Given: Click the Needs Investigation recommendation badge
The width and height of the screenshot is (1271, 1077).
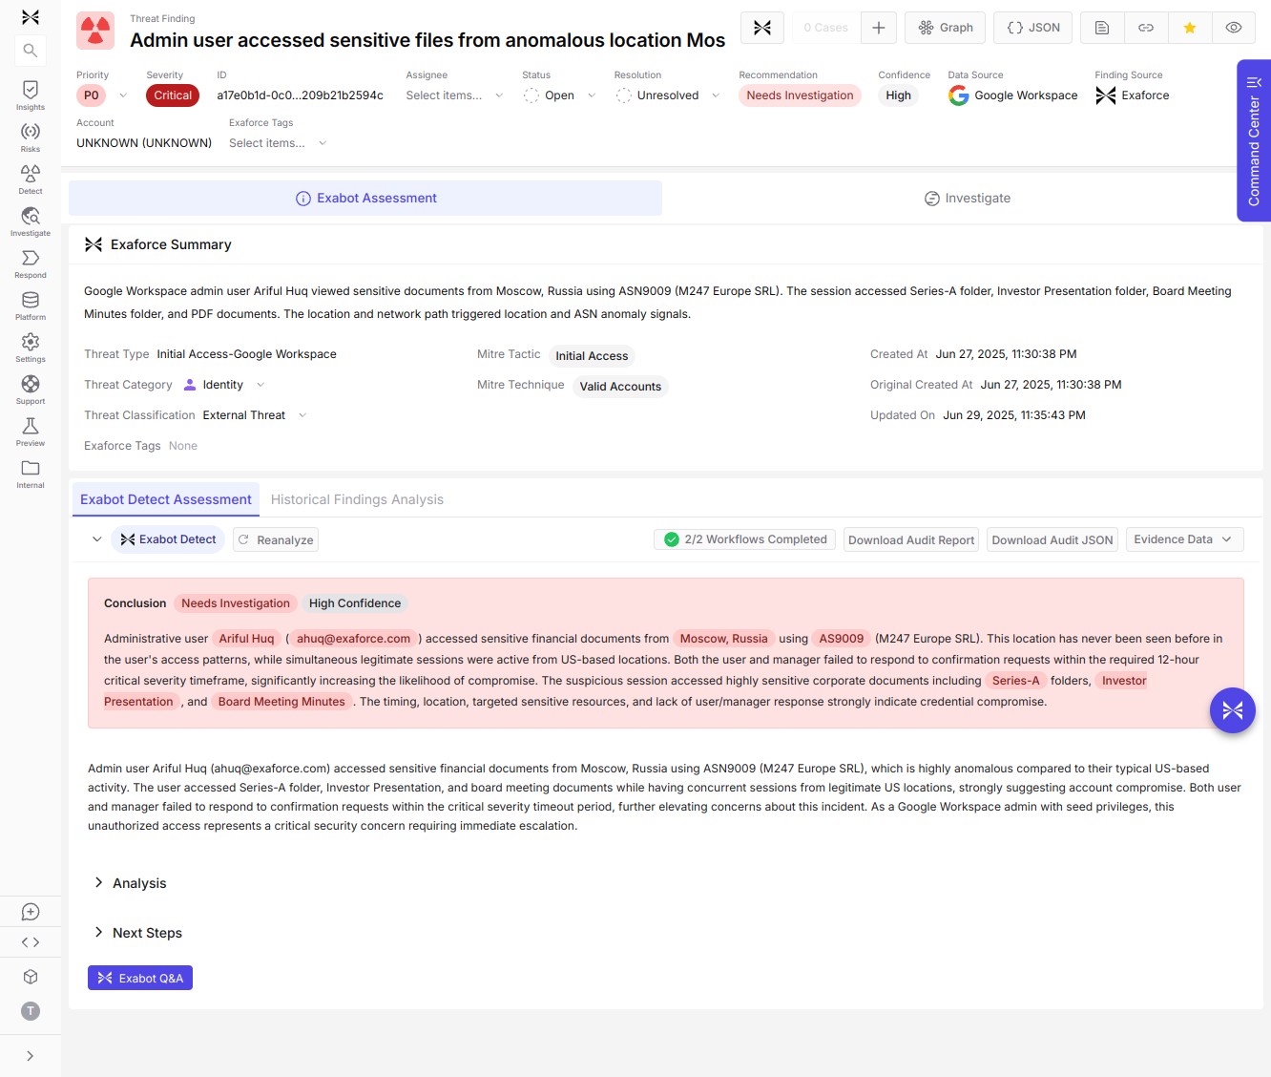Looking at the screenshot, I should pos(800,95).
